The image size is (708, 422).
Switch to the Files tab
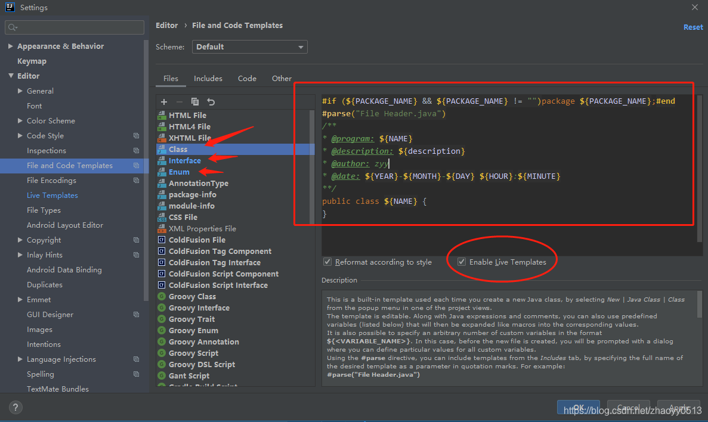pos(171,79)
